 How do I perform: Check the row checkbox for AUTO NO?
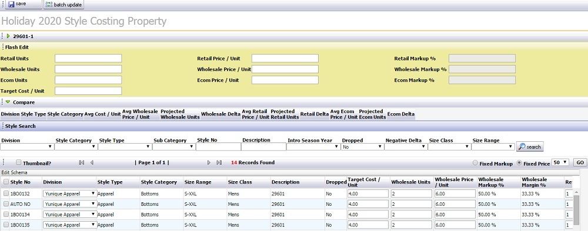(6, 204)
